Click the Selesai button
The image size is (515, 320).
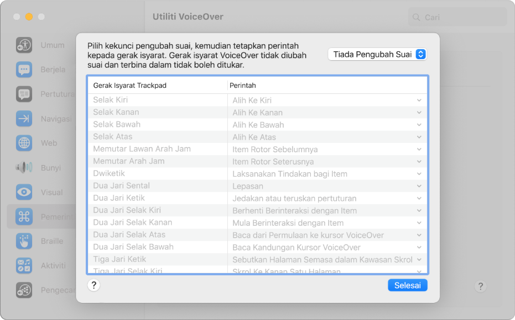click(408, 285)
